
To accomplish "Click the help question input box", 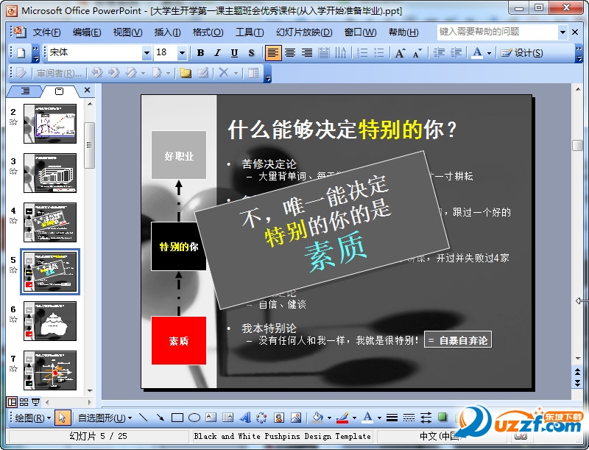I will pyautogui.click(x=498, y=32).
